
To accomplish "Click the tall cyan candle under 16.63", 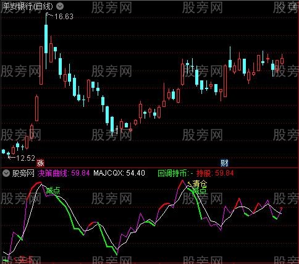I will click(46, 39).
